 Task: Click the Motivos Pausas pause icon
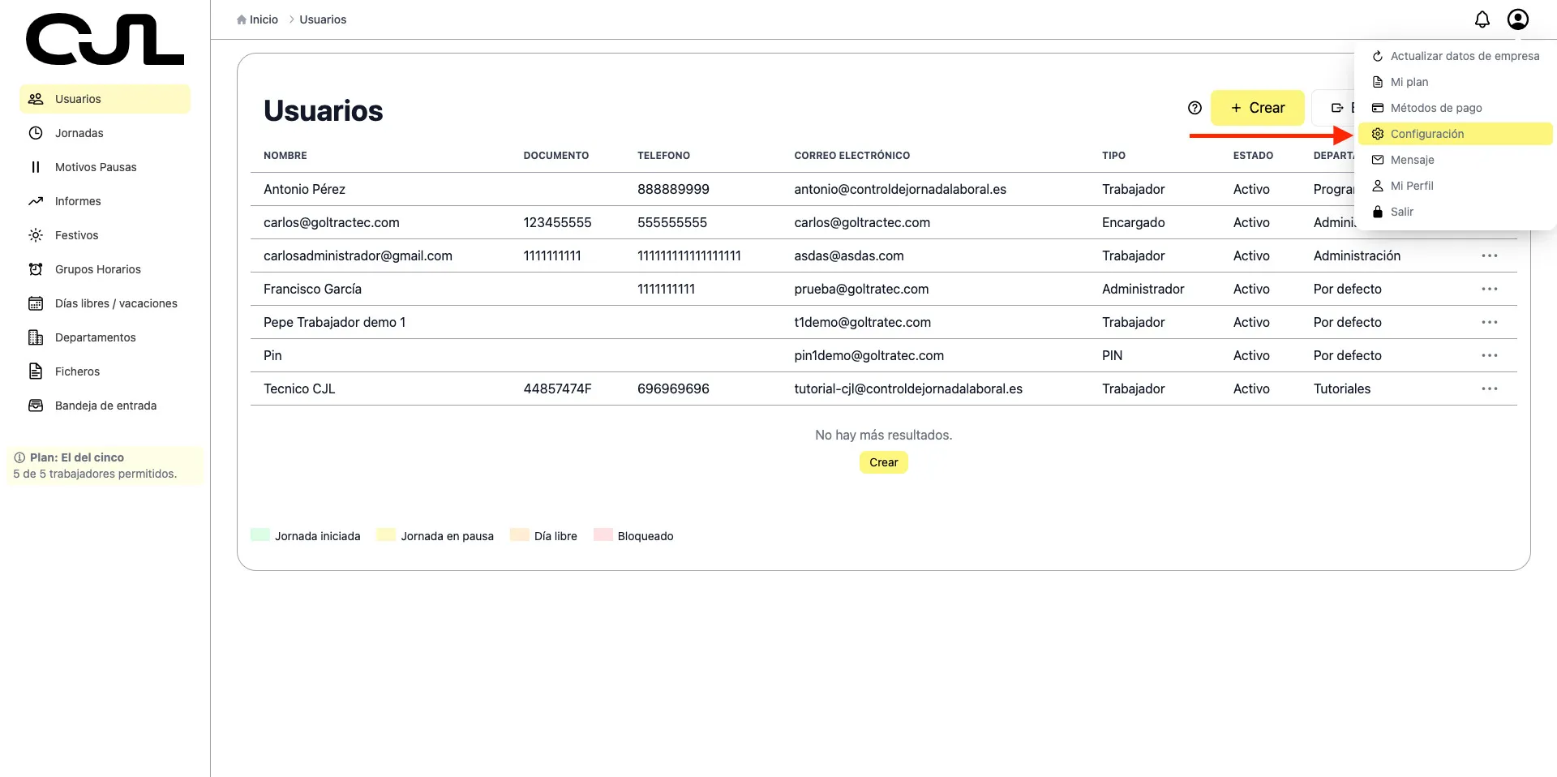click(36, 167)
